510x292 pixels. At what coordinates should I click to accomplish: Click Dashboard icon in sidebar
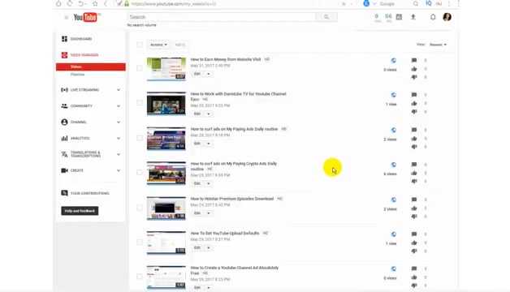click(x=64, y=39)
